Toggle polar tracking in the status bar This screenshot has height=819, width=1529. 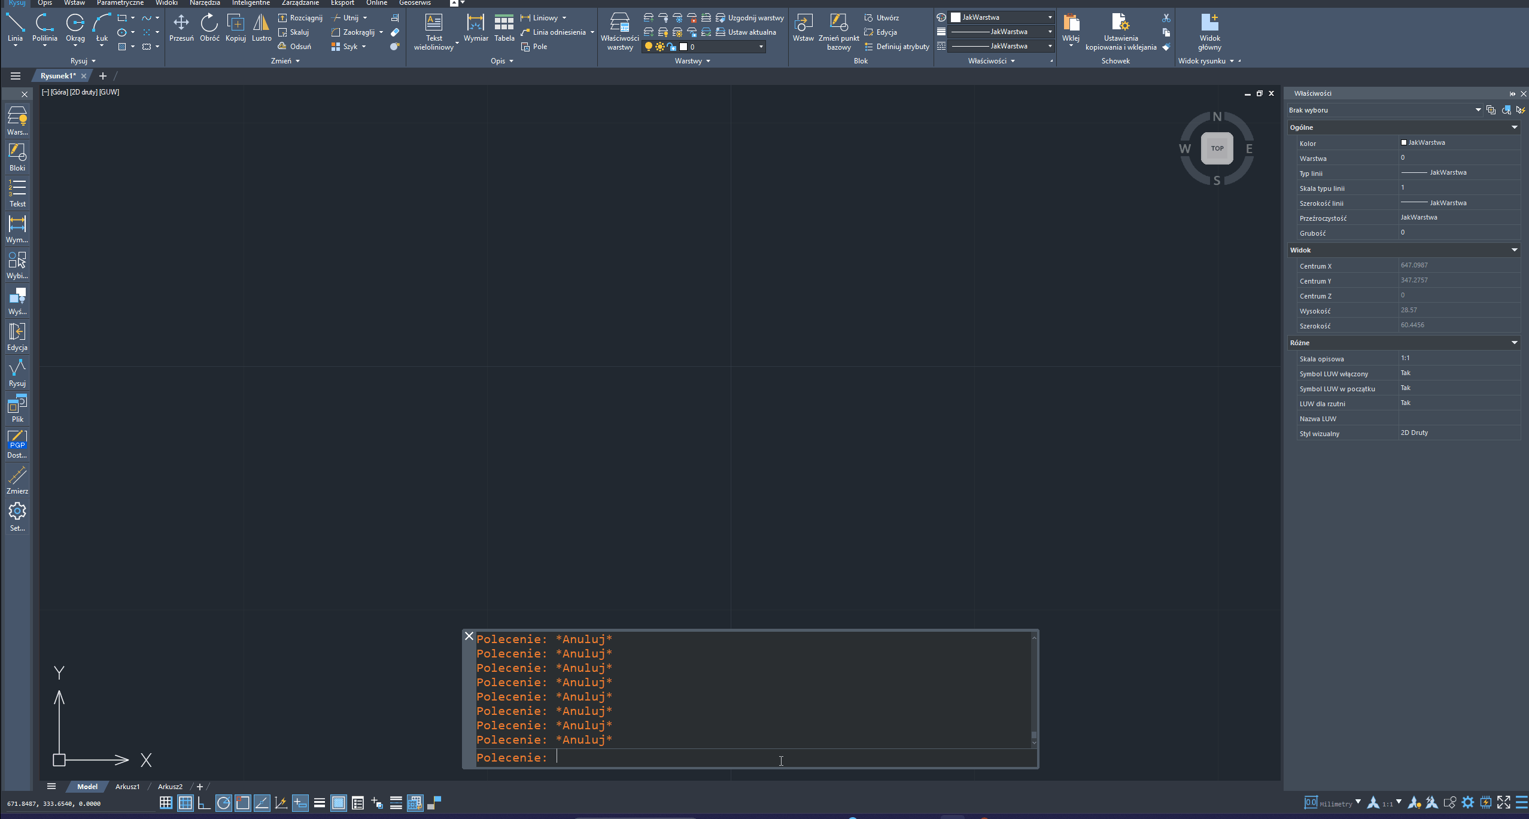[223, 803]
